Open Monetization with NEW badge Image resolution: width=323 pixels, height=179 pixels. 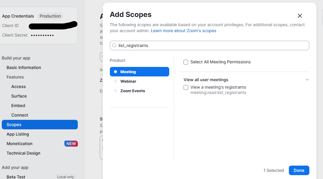point(20,144)
